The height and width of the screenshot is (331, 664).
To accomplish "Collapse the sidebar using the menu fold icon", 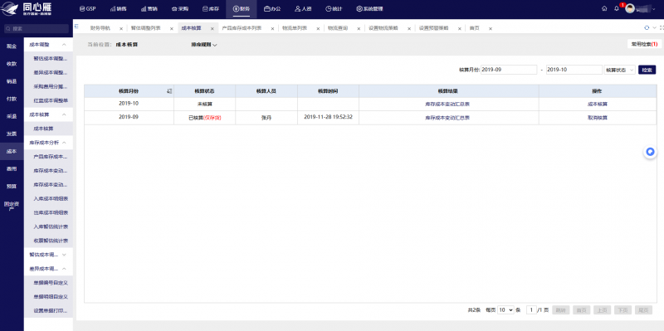I will (x=76, y=27).
